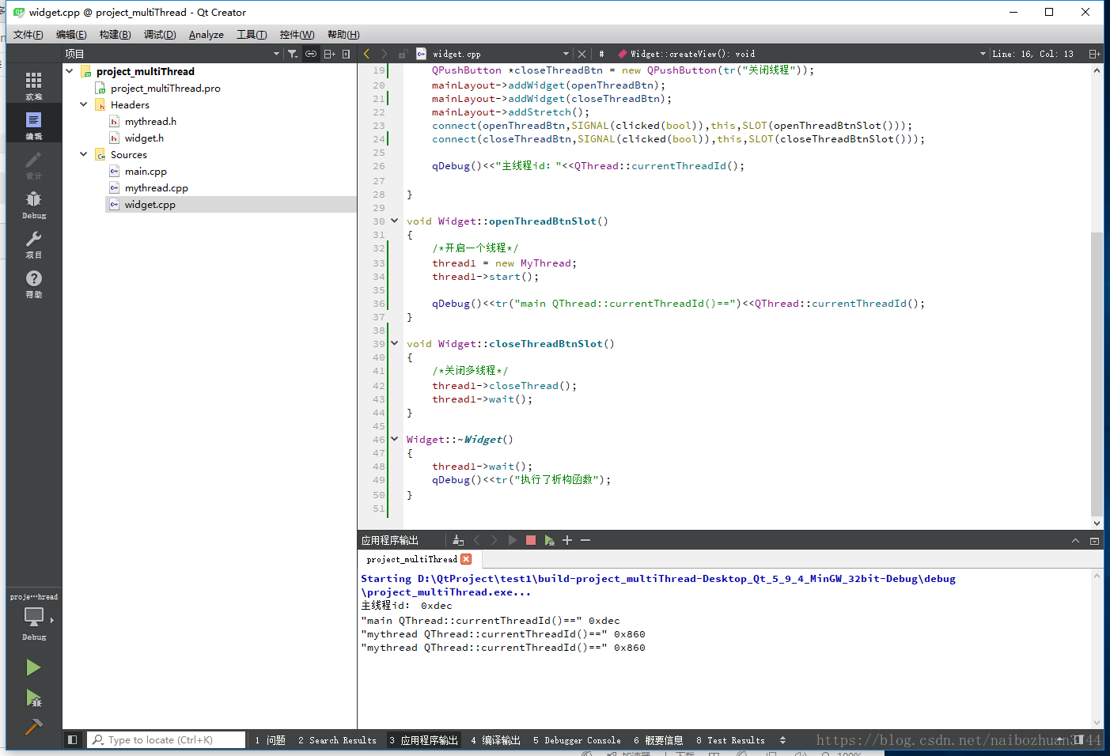
Task: Click the file lock read-only icon
Action: pos(403,54)
